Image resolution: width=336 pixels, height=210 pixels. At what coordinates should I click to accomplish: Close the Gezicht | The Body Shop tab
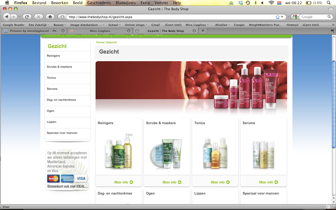click(194, 31)
